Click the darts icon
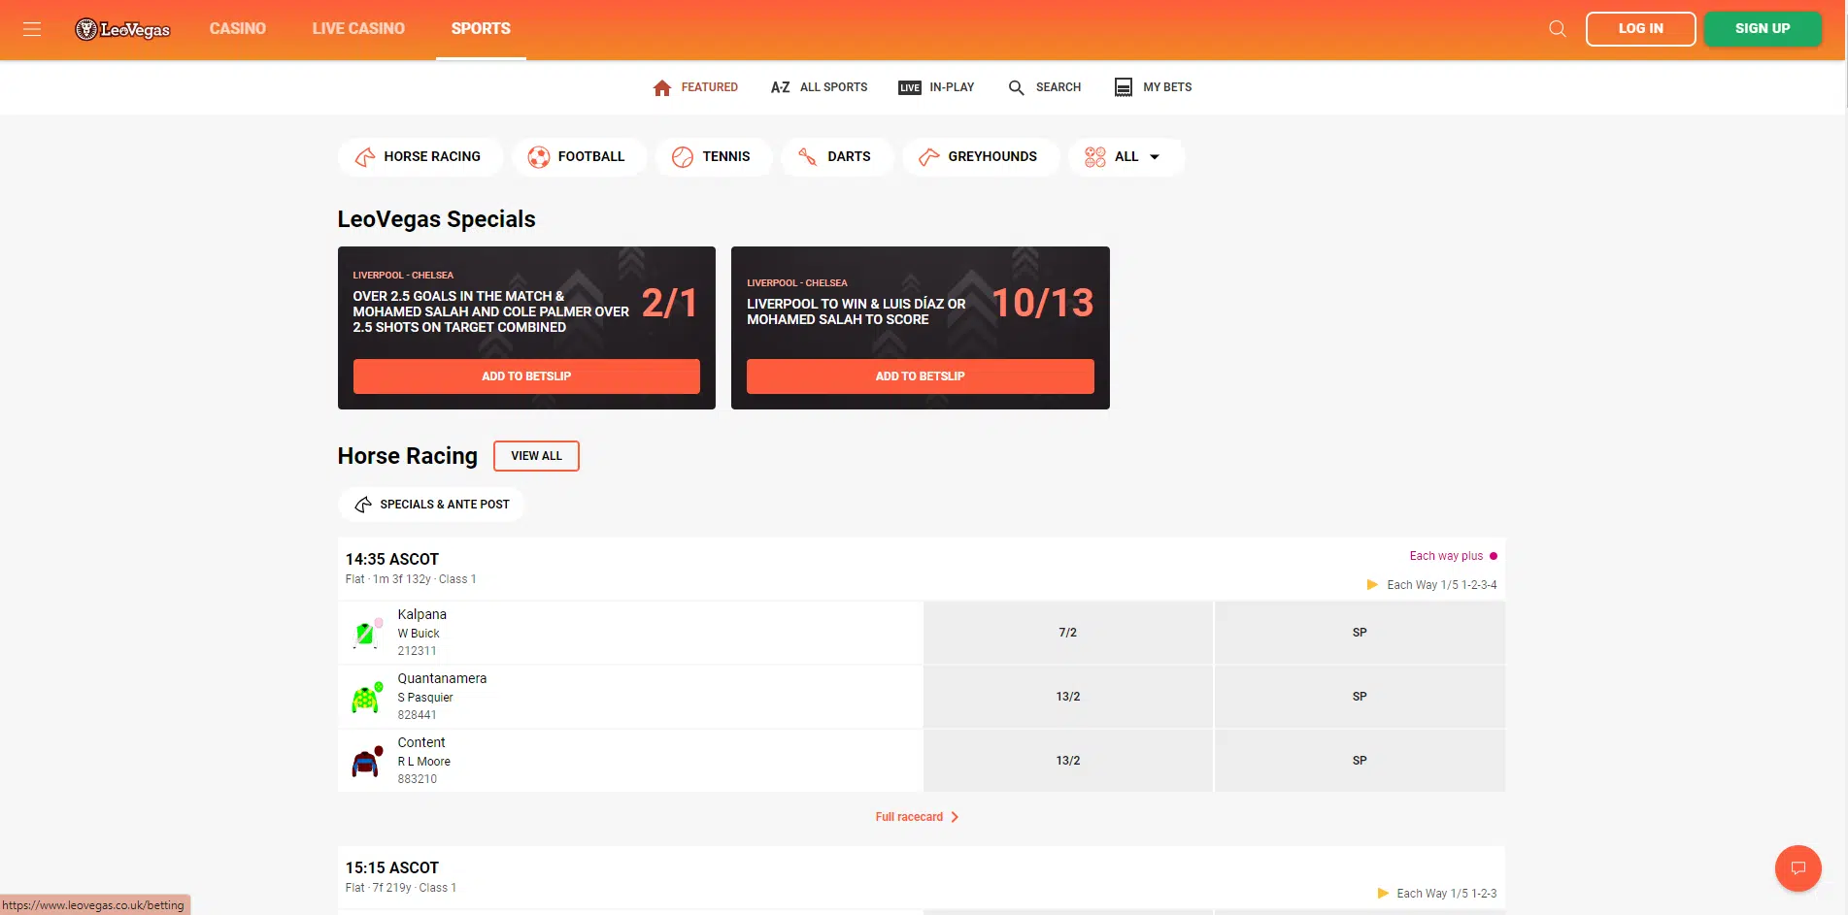 tap(808, 157)
